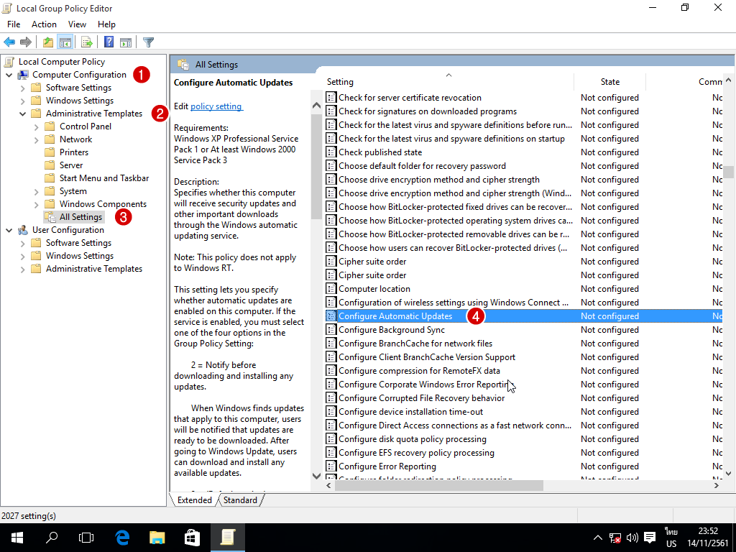Select Configure EFS recovery policy processing row
Viewport: 736px width, 552px height.
coord(523,453)
